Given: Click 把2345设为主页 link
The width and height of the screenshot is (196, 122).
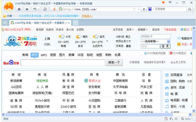Looking at the screenshot, I should point(14,30).
